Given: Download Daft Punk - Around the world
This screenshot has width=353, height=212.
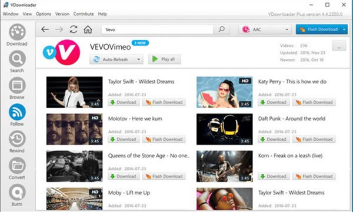Looking at the screenshot, I should [x=274, y=139].
